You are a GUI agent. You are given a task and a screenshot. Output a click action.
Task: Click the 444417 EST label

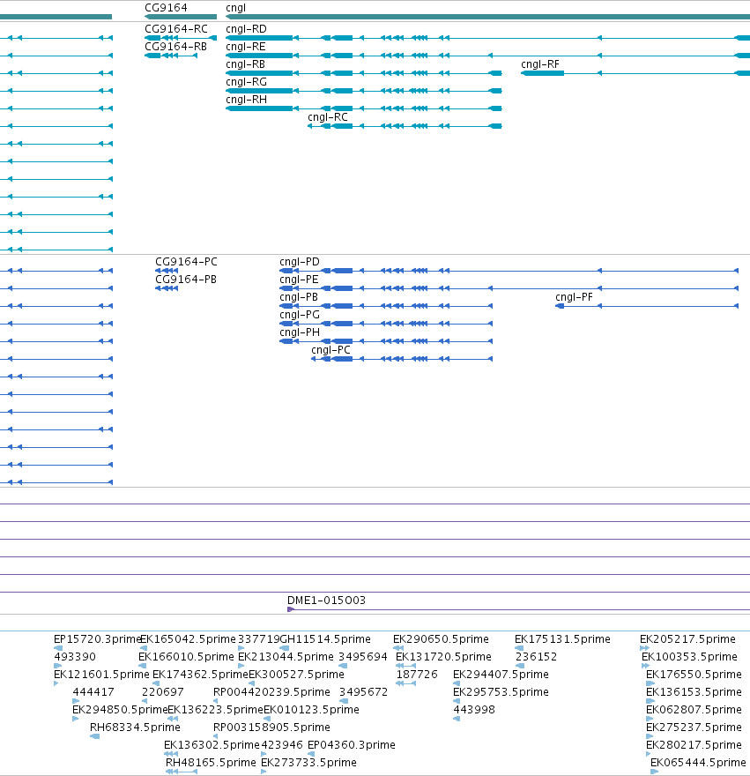[x=93, y=692]
